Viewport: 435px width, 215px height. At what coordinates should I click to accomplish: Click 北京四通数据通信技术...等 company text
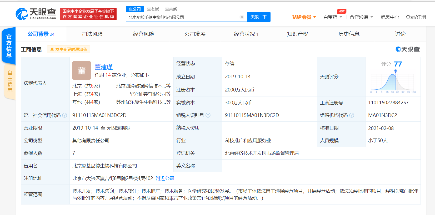coord(143,86)
